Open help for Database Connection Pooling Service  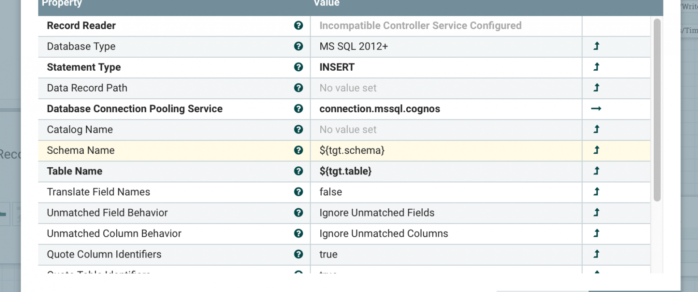click(x=298, y=109)
